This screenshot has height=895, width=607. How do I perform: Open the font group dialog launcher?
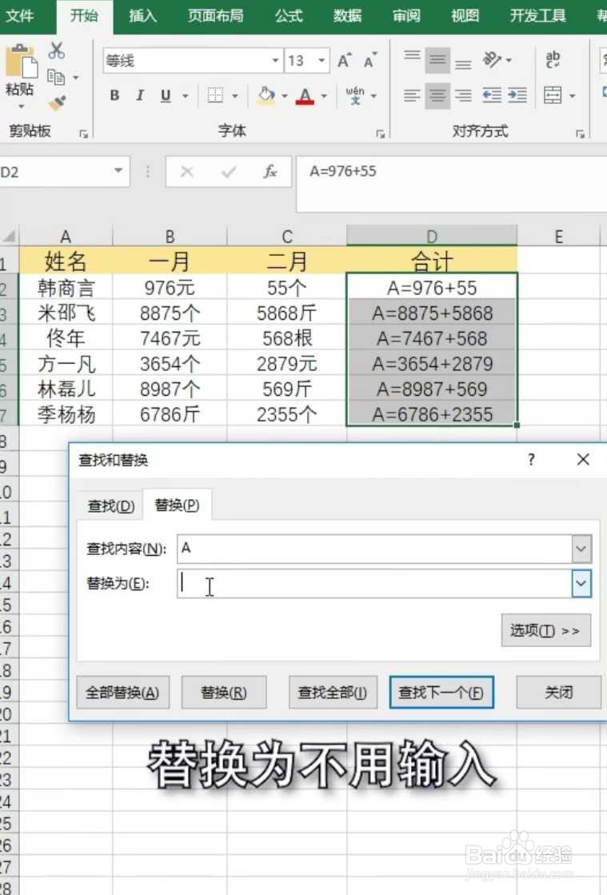click(381, 134)
